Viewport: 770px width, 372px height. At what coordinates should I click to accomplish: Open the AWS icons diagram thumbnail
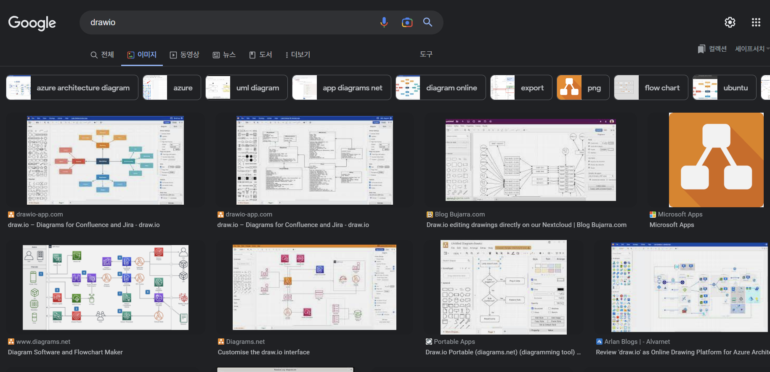click(x=106, y=288)
